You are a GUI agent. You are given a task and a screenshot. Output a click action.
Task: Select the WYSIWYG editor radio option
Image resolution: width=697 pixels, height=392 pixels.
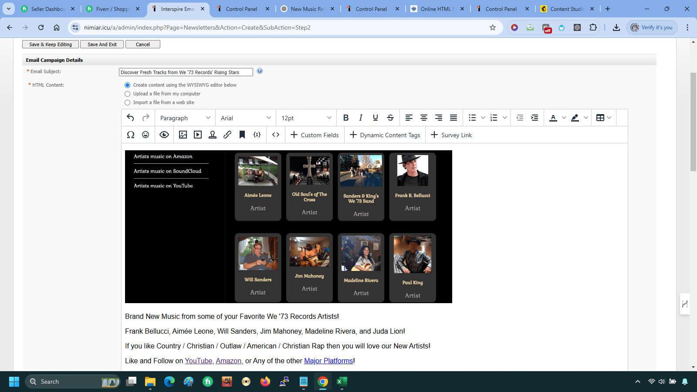click(x=128, y=85)
